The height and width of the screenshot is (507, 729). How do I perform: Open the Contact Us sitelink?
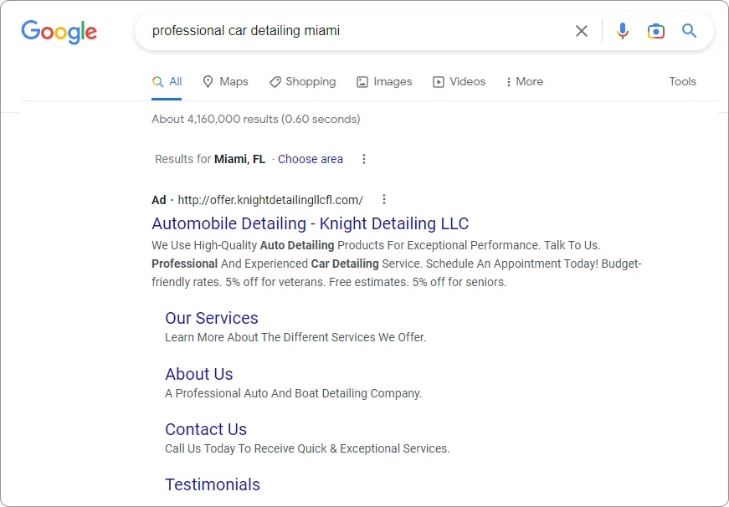[206, 429]
